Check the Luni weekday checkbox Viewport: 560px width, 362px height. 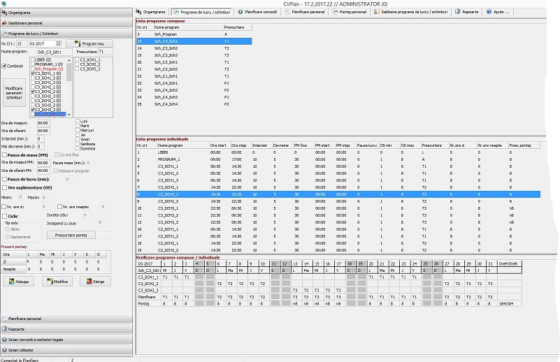[x=78, y=121]
